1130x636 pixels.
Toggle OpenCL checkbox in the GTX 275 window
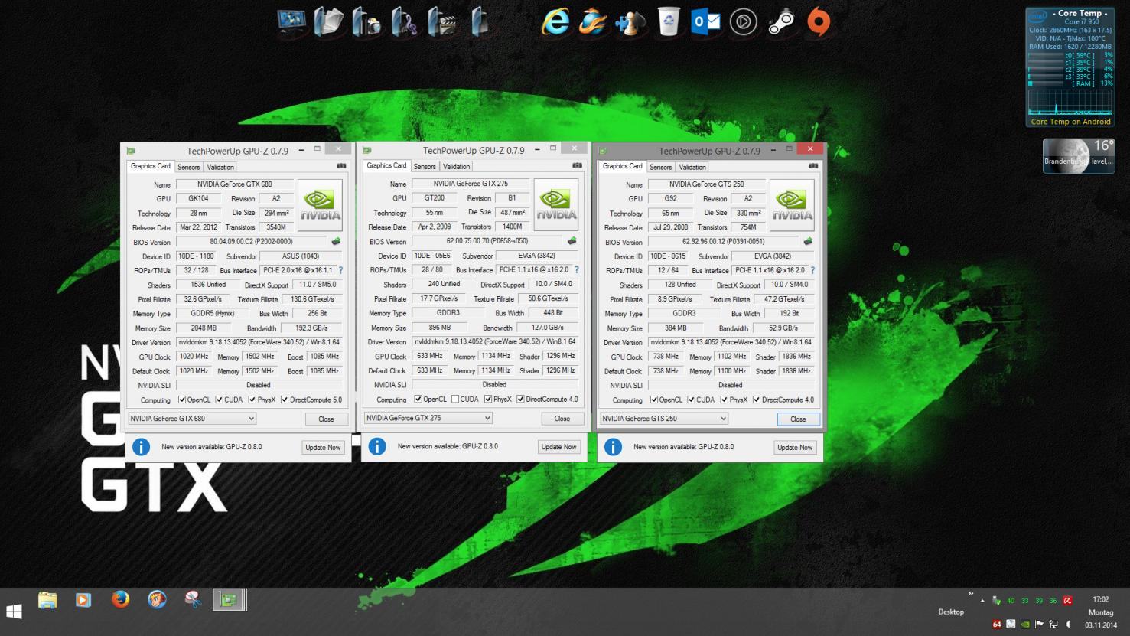click(418, 399)
